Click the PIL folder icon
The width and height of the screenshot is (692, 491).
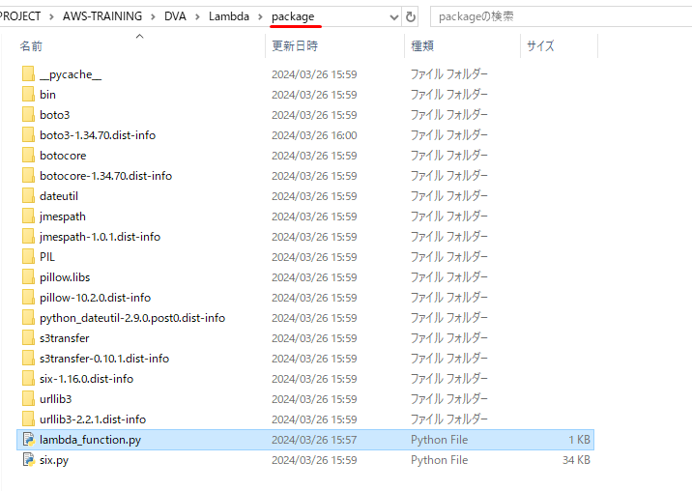(28, 257)
